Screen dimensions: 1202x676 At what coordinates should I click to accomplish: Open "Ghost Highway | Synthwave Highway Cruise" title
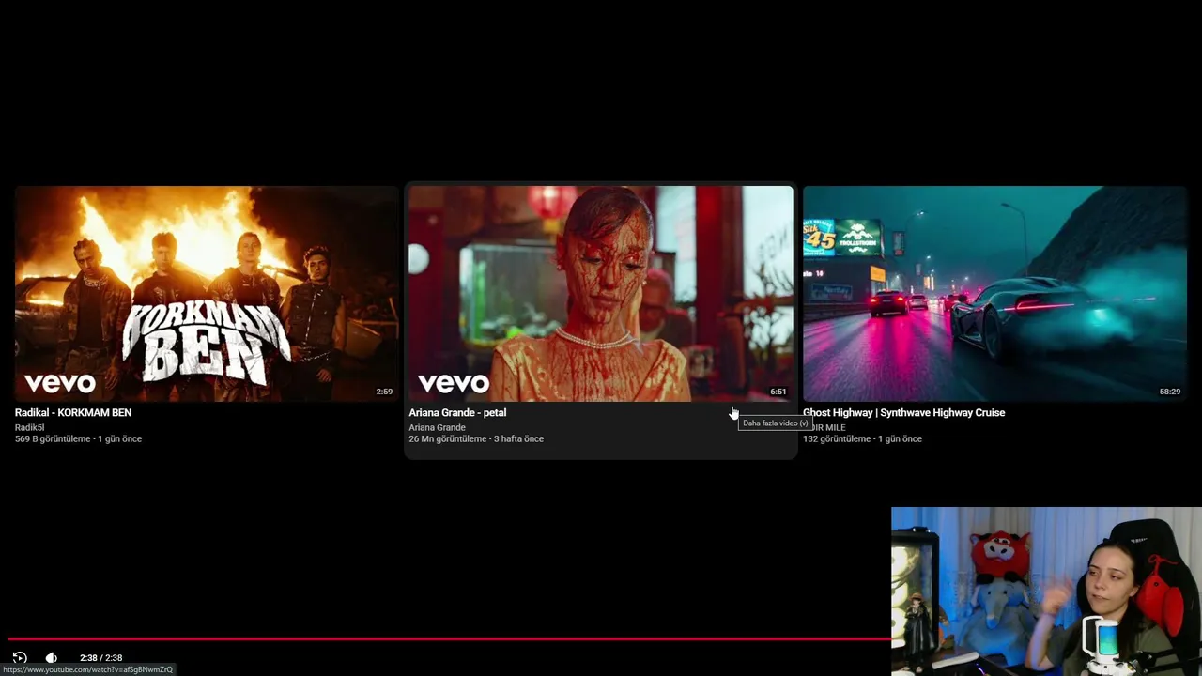[903, 412]
